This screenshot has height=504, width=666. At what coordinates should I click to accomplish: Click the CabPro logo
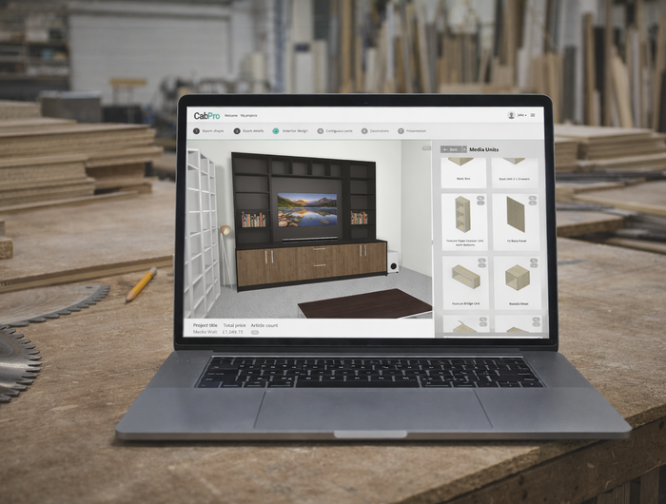click(206, 115)
